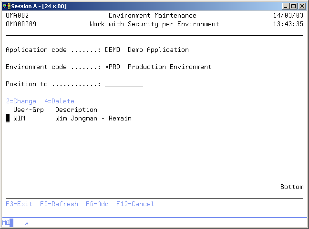Screen dimensions: 309x229
Task: Click the User-Grp column header
Action: tap(28, 110)
